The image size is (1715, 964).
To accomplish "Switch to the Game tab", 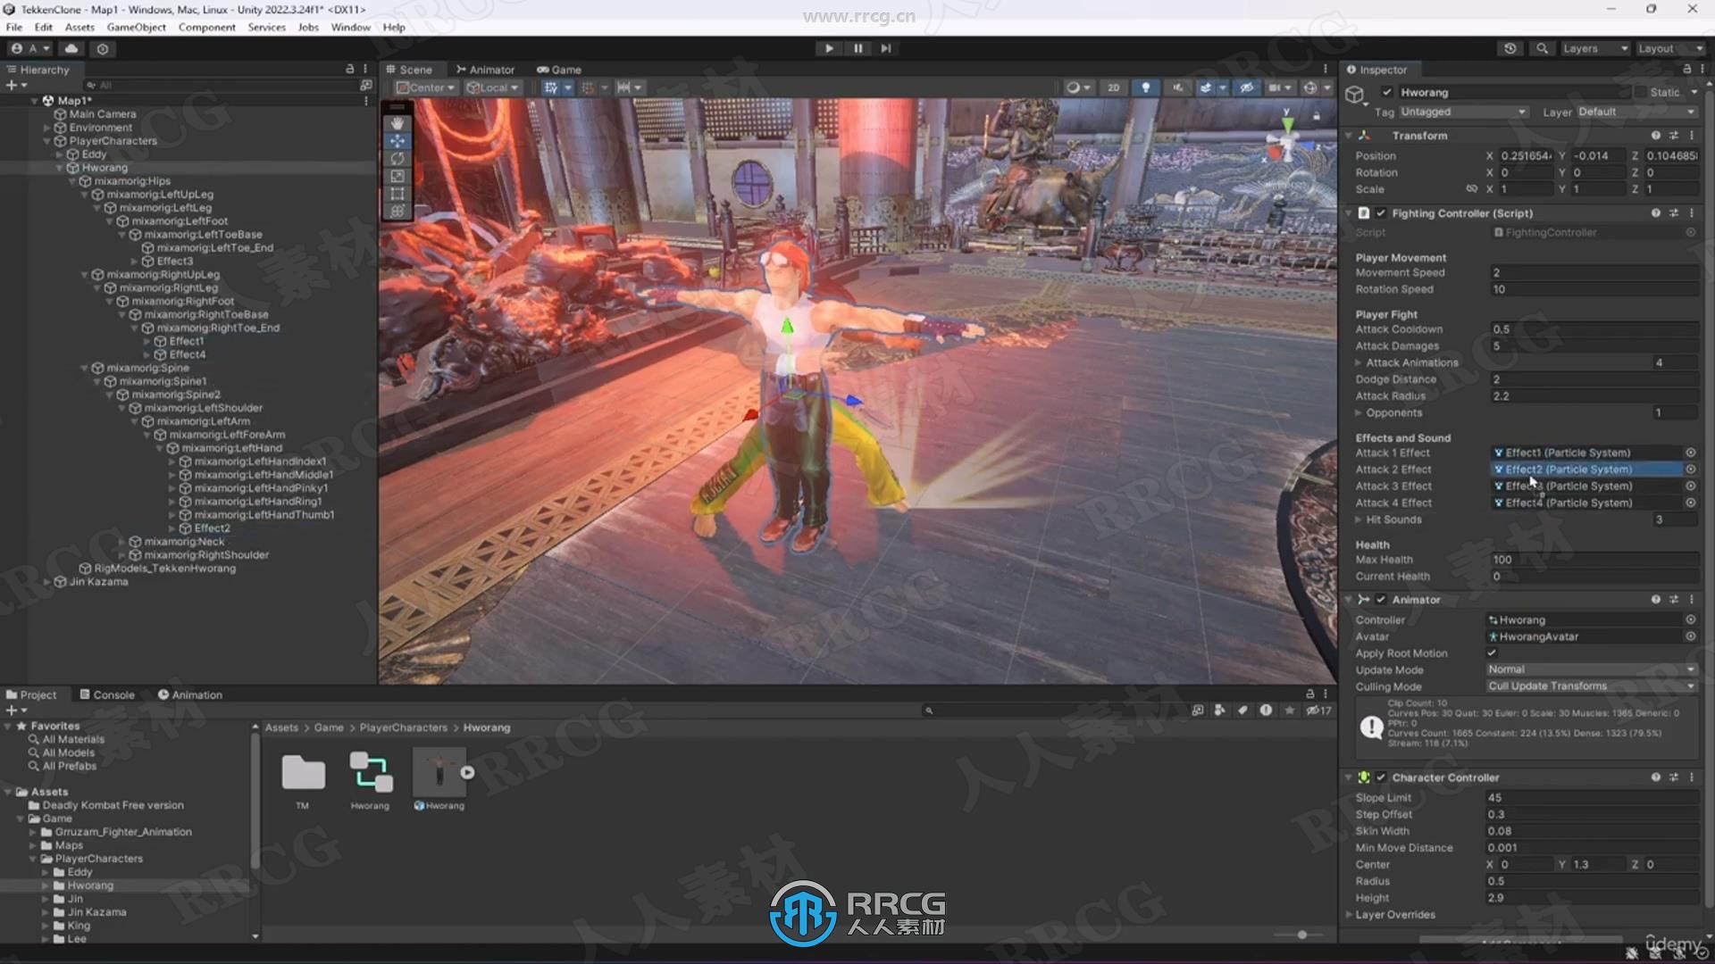I will 559,70.
